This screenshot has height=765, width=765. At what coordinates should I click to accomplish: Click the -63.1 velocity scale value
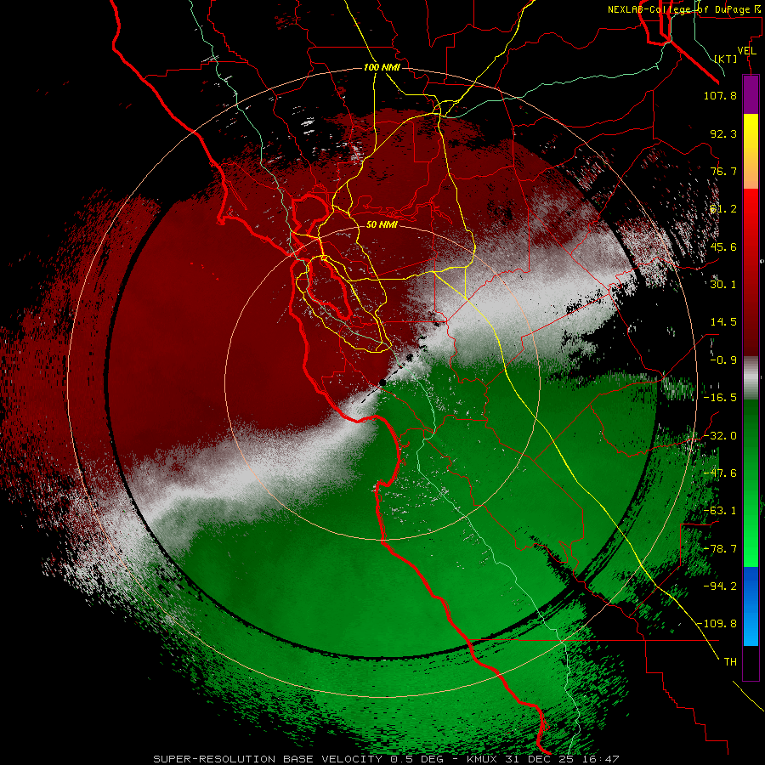tap(720, 511)
